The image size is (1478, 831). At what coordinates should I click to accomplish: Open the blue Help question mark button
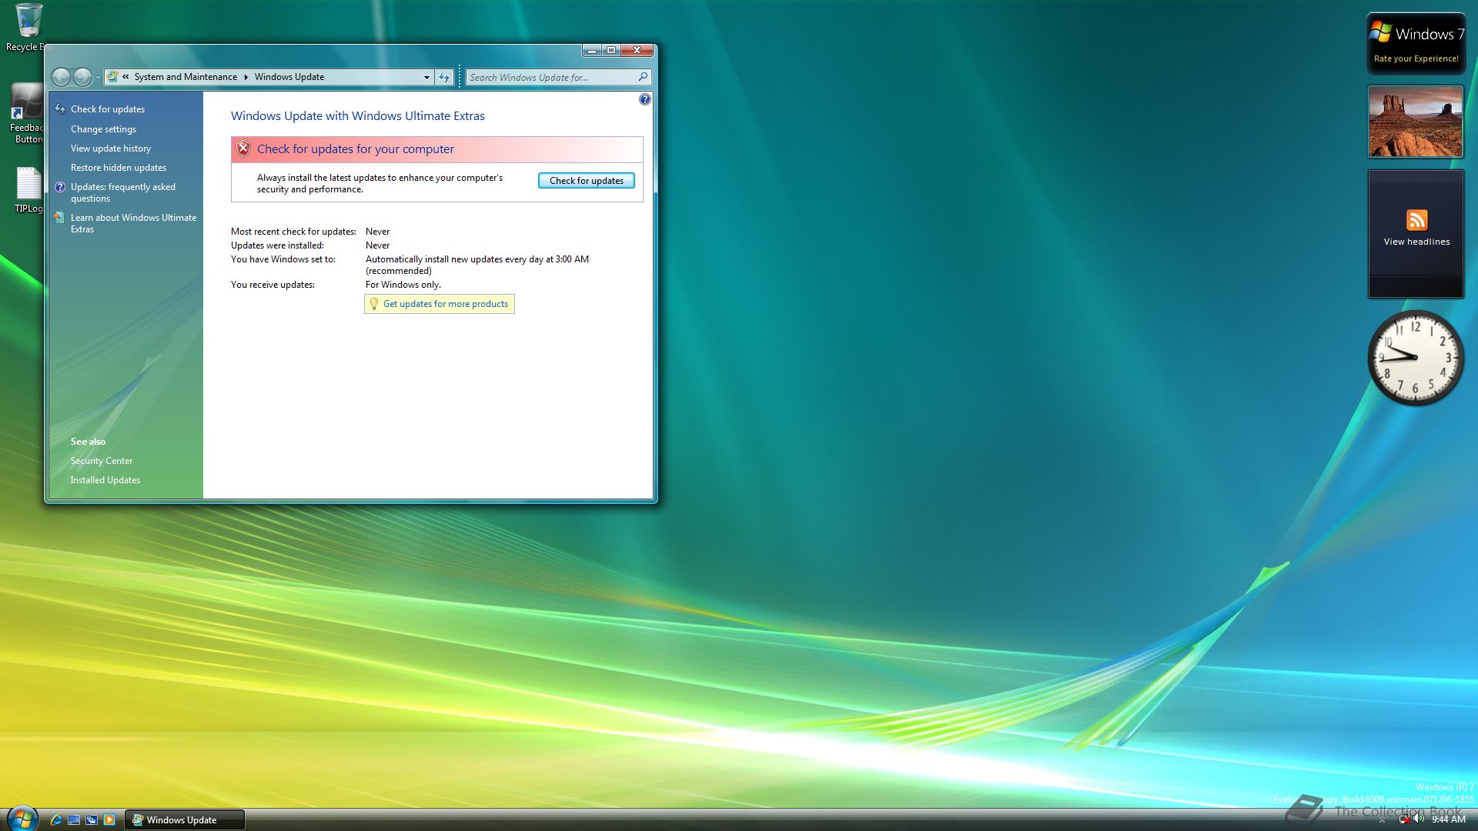coord(645,99)
